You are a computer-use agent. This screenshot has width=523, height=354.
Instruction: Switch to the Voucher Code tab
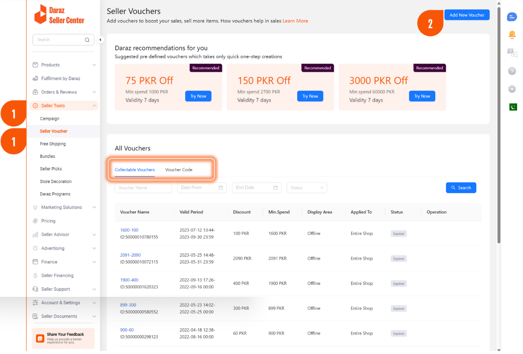pos(179,170)
